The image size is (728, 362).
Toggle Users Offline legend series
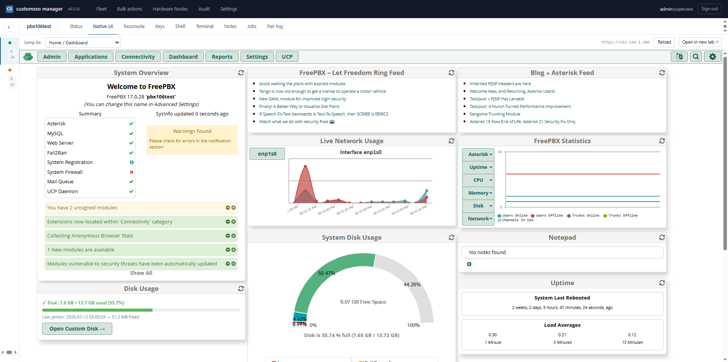point(547,215)
